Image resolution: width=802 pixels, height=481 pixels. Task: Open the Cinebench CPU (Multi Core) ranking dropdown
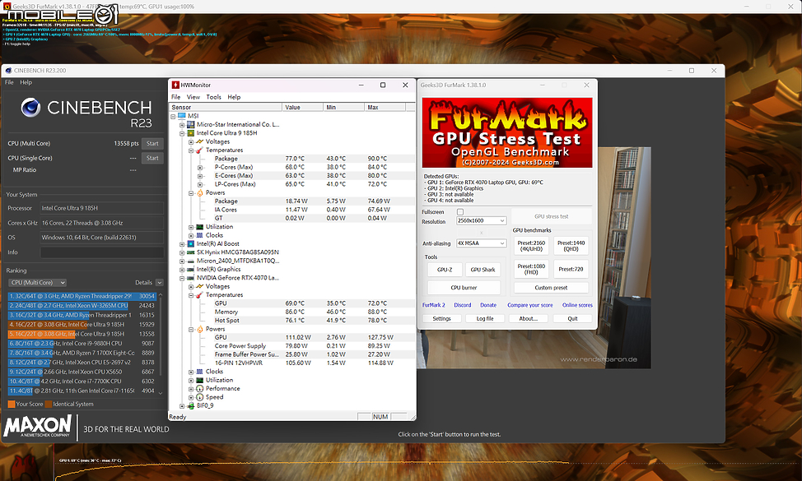click(37, 282)
